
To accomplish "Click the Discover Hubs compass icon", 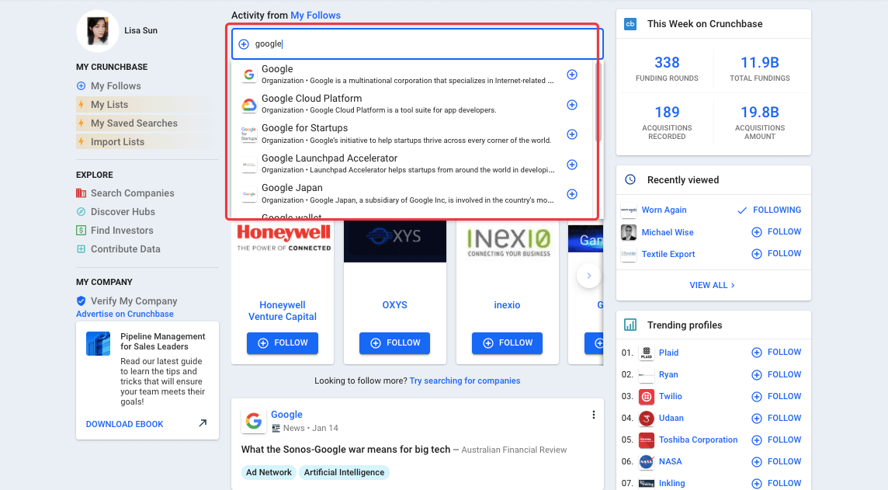I will [81, 212].
